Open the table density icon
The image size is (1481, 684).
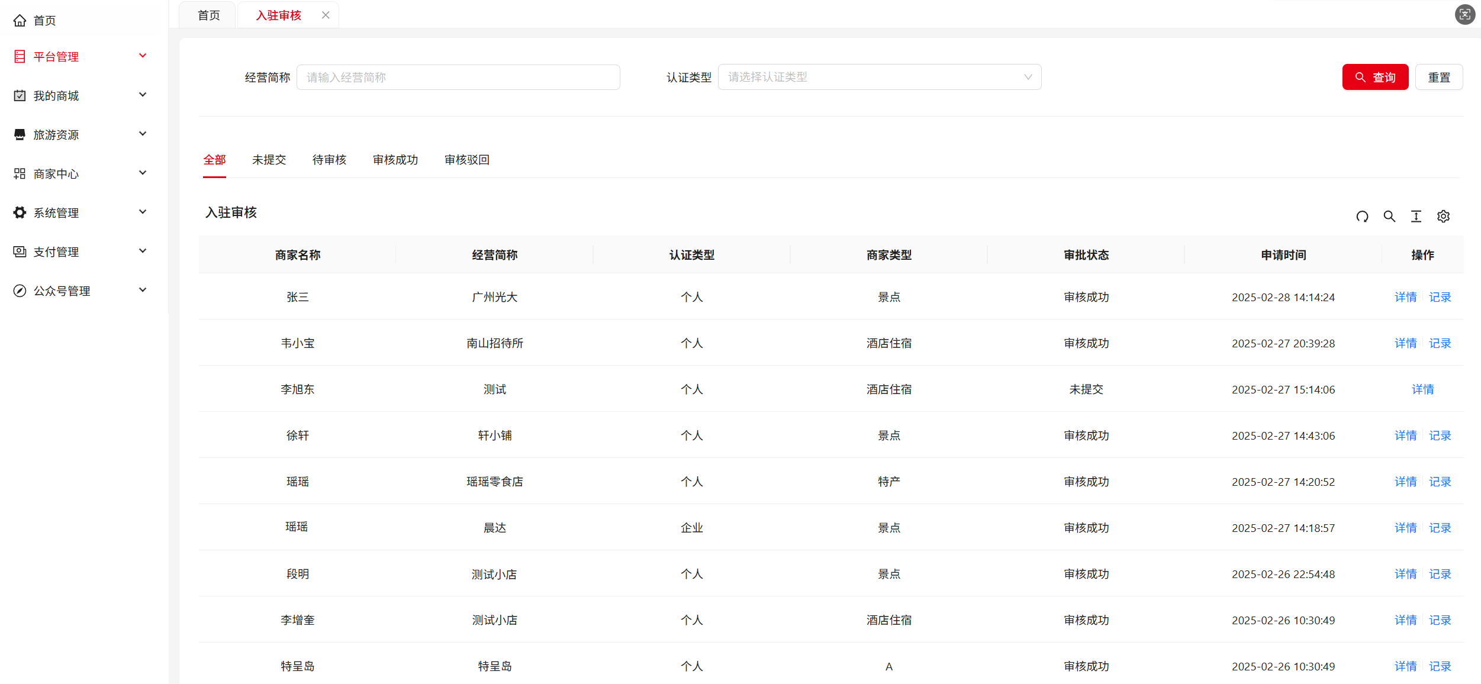tap(1416, 217)
